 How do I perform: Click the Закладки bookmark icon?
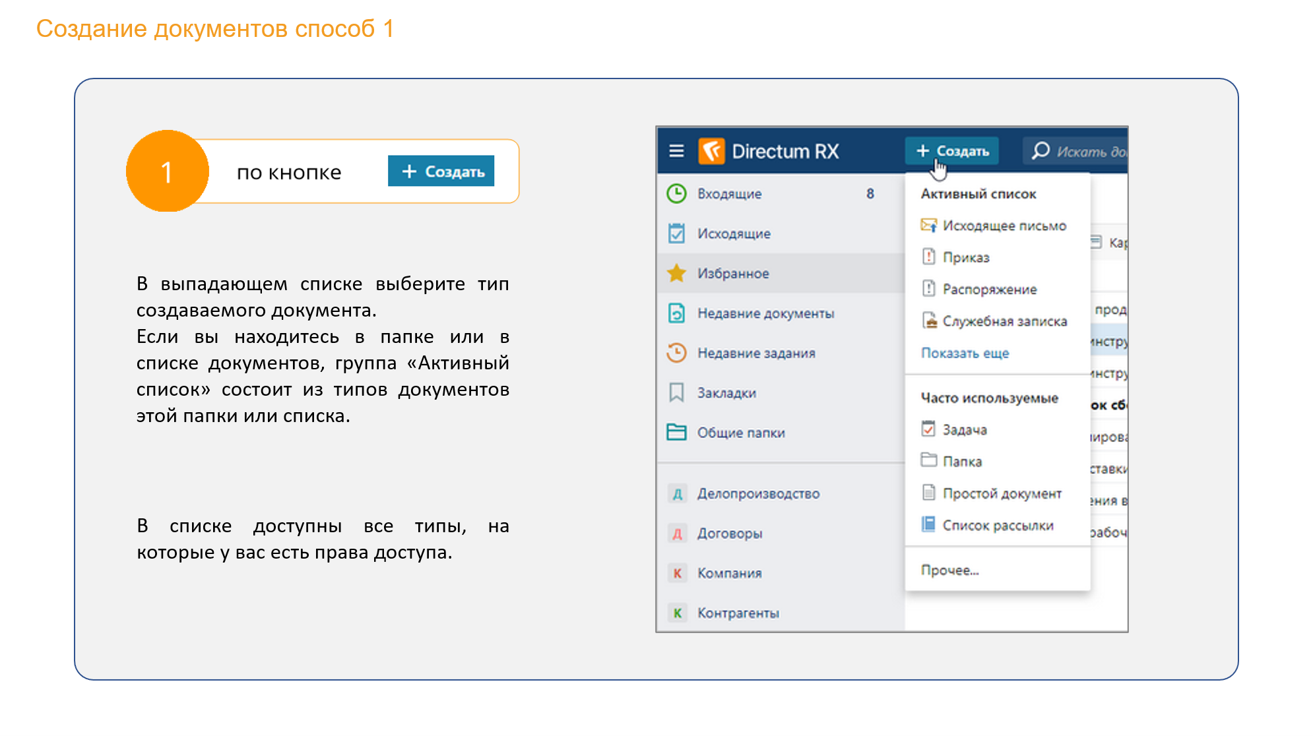tap(676, 392)
